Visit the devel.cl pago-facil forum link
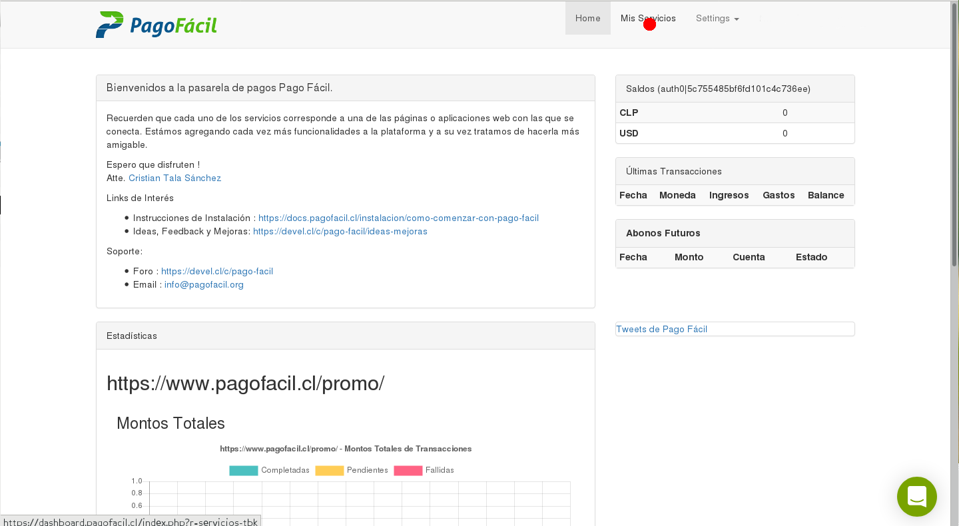Image resolution: width=959 pixels, height=526 pixels. 217,271
